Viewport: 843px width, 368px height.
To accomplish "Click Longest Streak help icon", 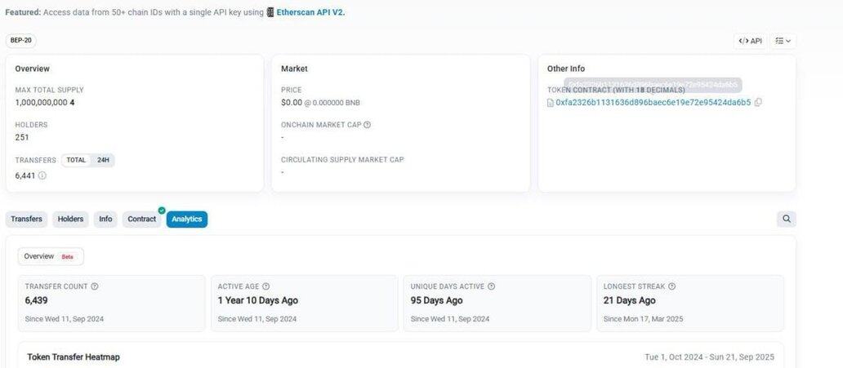I will click(x=671, y=286).
